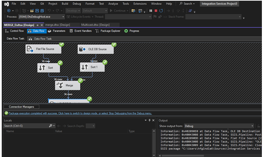Open the Extensions menu
265x157 pixels.
point(140,3)
